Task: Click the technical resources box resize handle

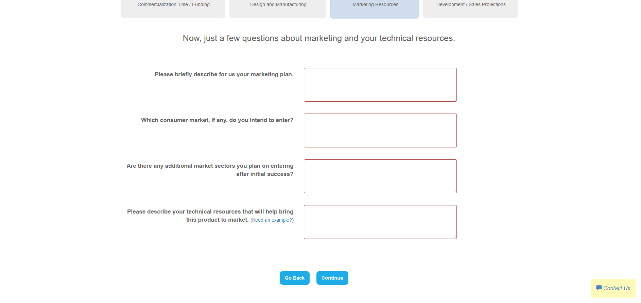Action: pyautogui.click(x=454, y=237)
